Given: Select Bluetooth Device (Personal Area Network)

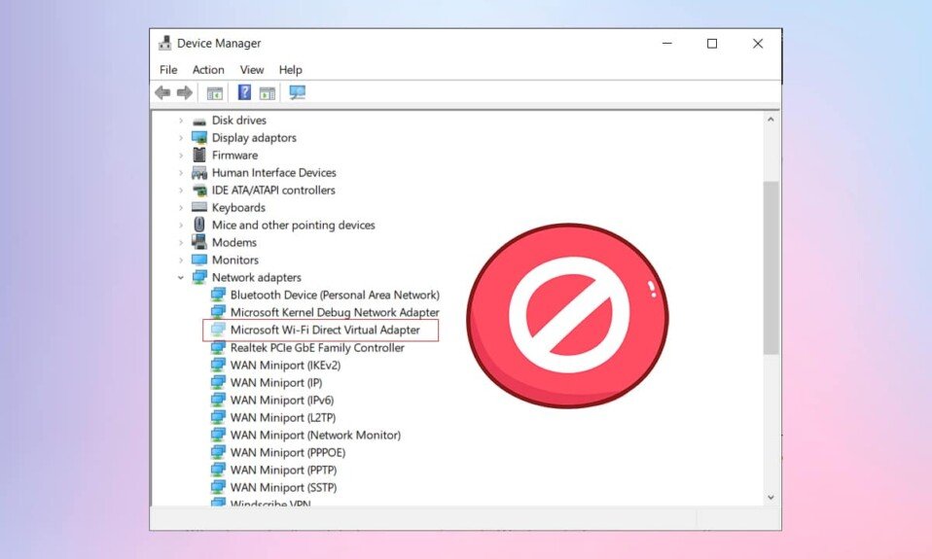Looking at the screenshot, I should coord(335,296).
